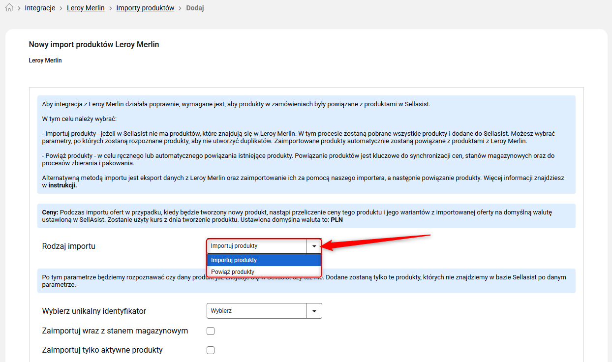
Task: Collapse the Rodzaj importu dropdown arrow
Action: 314,246
